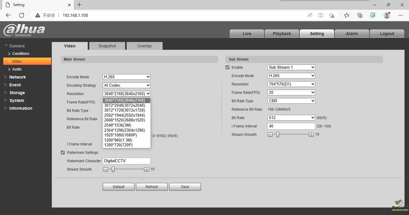Disable the Sub Stream Enable checkbox

point(228,67)
